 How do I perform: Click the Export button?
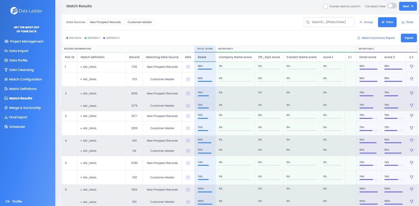[409, 38]
